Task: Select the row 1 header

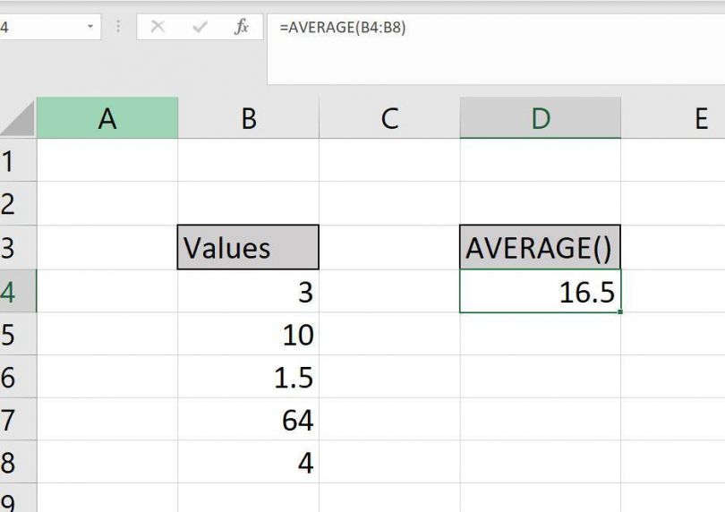Action: tap(13, 161)
